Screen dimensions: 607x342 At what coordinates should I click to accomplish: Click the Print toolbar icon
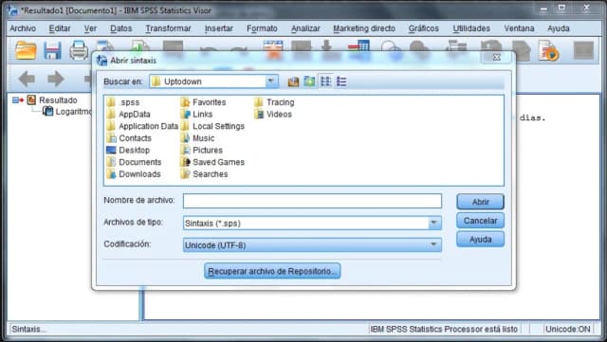click(79, 50)
